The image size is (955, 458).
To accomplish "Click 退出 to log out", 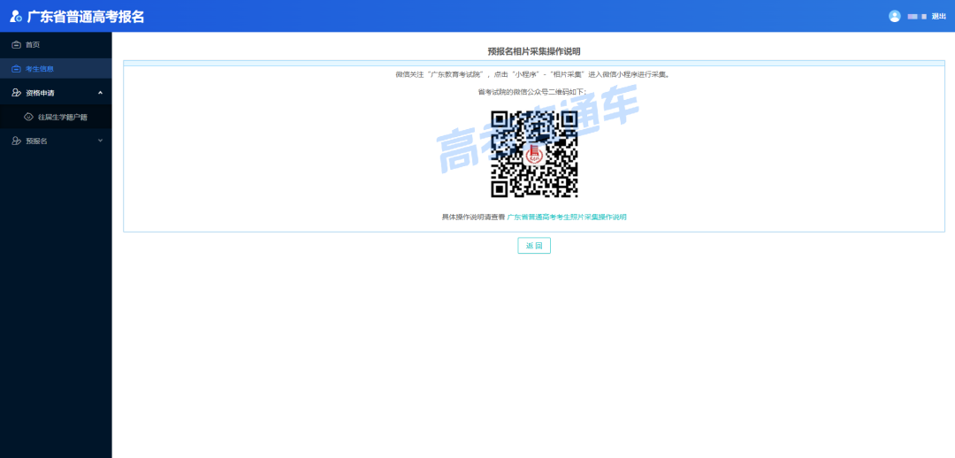I will (938, 17).
